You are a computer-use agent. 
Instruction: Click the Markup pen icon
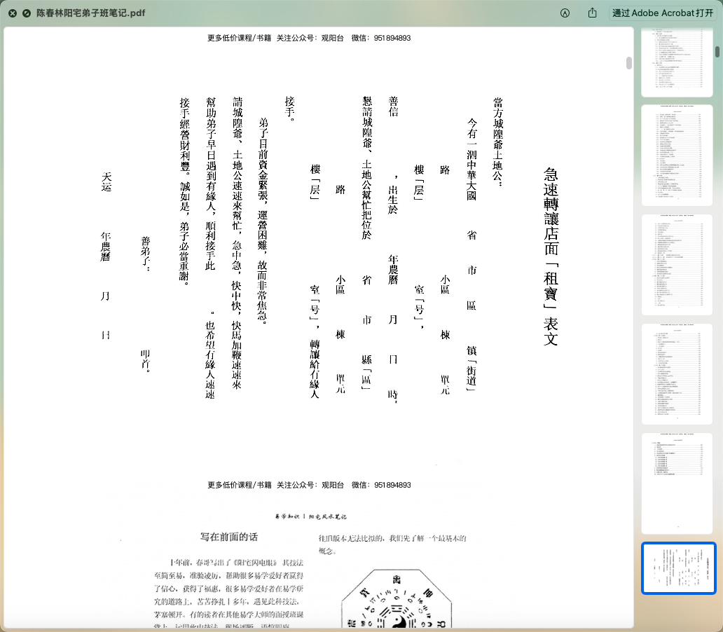(x=565, y=13)
